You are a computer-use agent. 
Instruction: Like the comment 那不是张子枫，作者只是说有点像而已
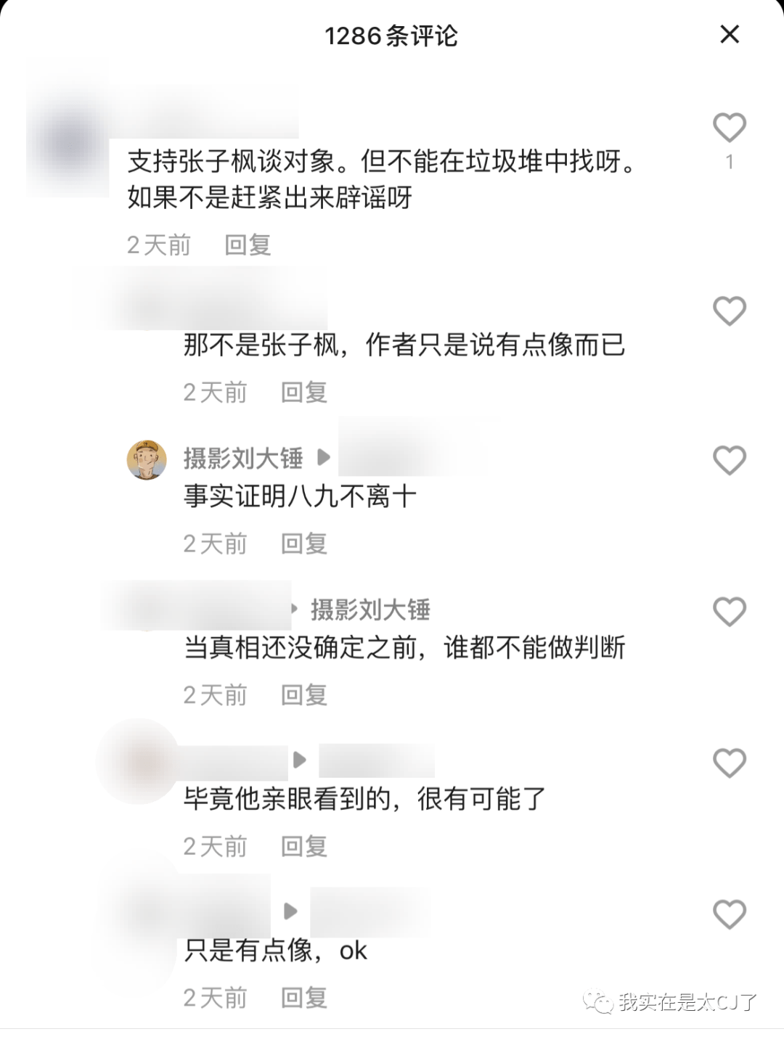point(730,311)
